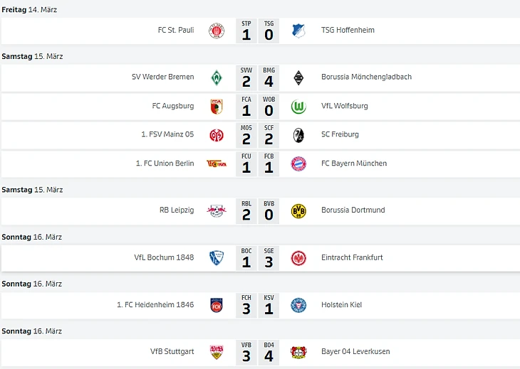Select the Werder Bremen green diamond crest
520x369 pixels.
click(217, 77)
